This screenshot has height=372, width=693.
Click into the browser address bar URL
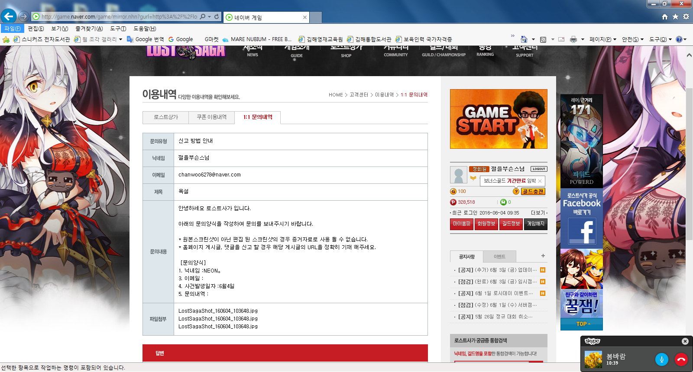click(119, 17)
